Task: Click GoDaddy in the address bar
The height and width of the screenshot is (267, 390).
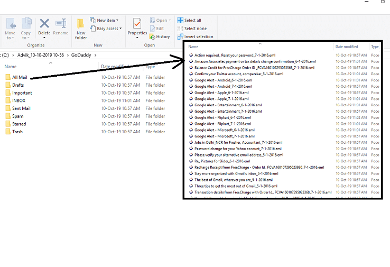Action: click(x=81, y=55)
